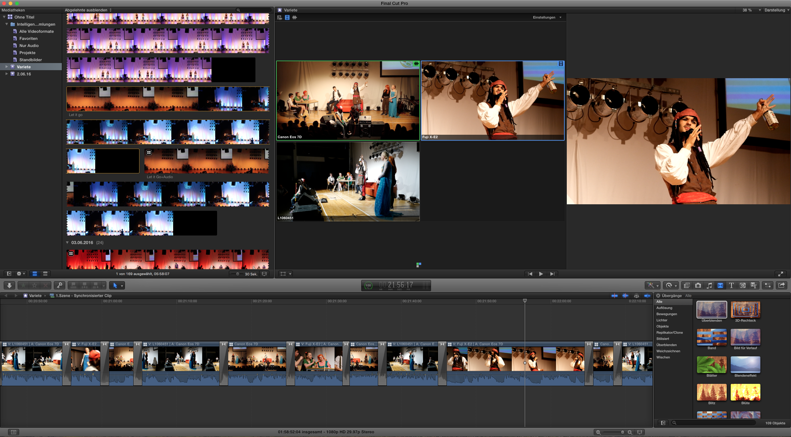Screen dimensions: 791x437
Task: Open the enhancements magic wand menu
Action: point(653,286)
